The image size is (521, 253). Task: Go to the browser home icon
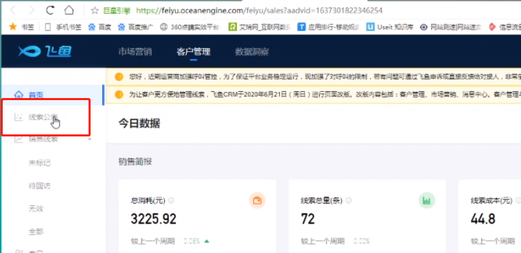coord(69,10)
